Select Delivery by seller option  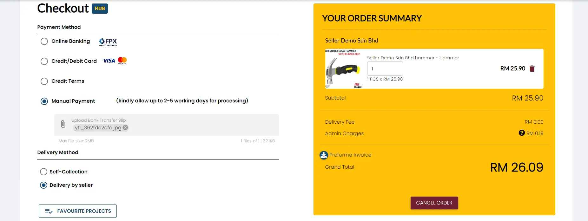[x=43, y=185]
